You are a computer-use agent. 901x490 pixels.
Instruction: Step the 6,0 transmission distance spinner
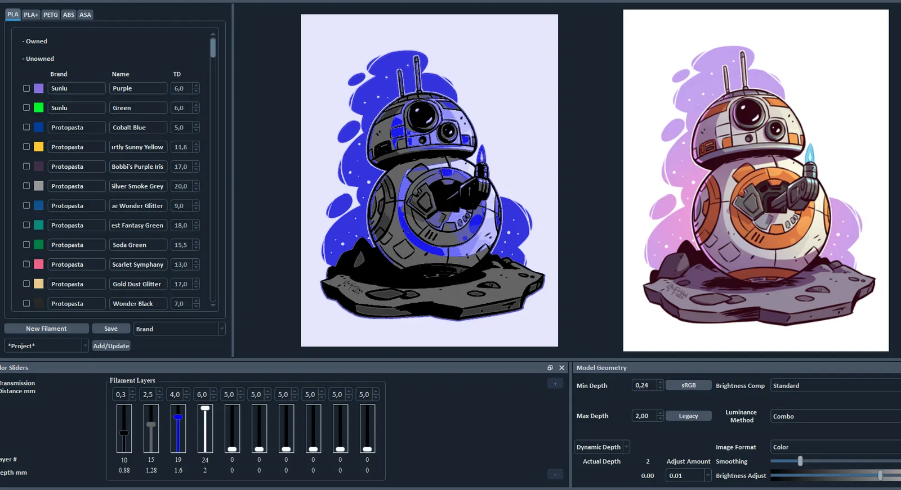(213, 394)
